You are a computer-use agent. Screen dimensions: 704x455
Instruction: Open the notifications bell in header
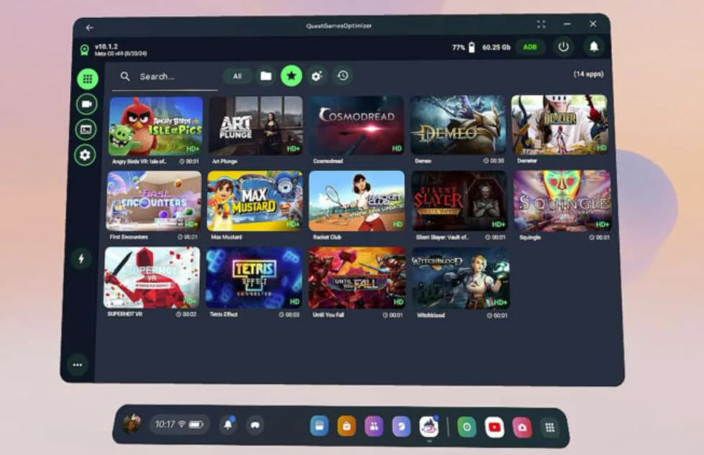click(x=593, y=47)
